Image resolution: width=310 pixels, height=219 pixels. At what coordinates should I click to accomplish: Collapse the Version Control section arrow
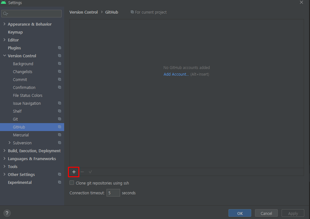tap(4, 56)
